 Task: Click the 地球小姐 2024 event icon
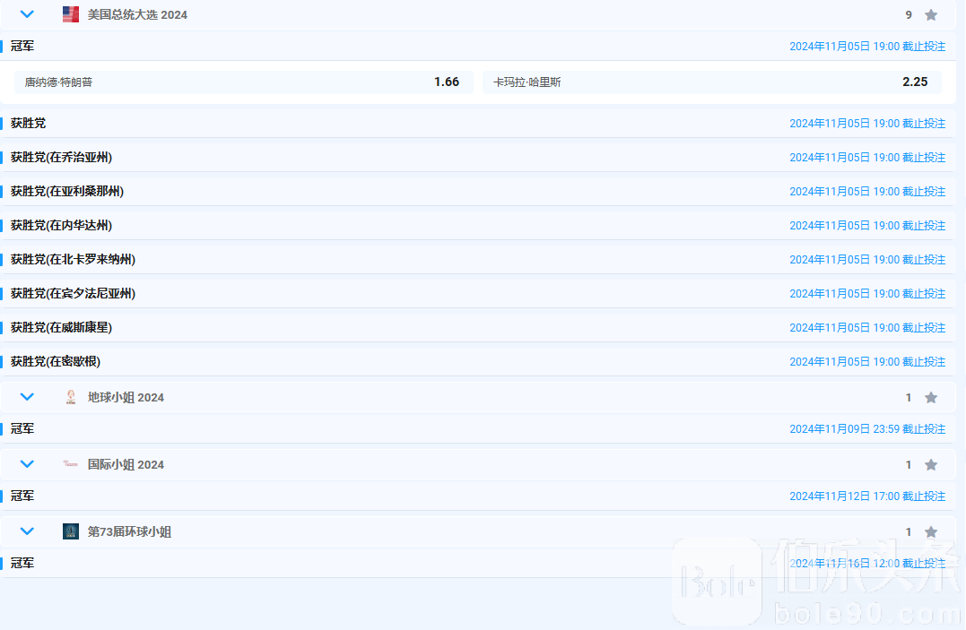(71, 397)
